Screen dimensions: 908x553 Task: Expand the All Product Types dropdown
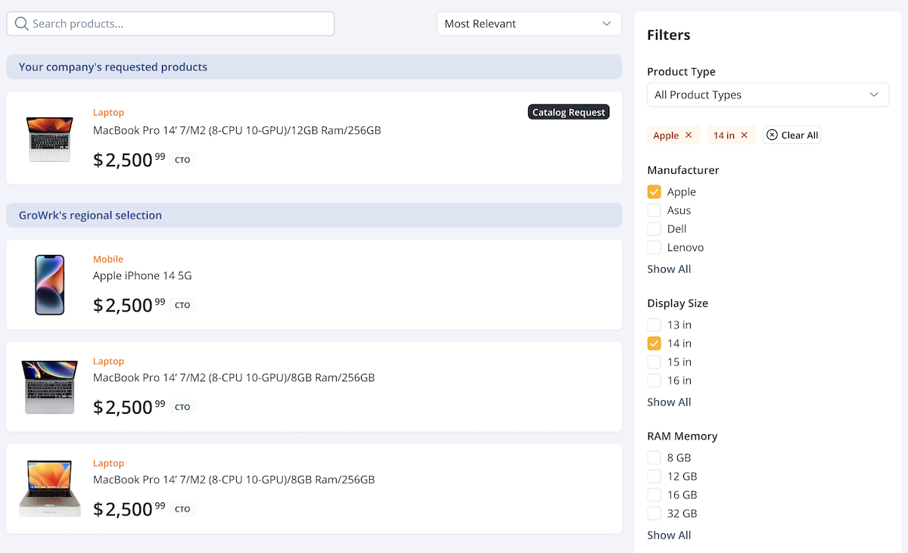[x=767, y=95]
